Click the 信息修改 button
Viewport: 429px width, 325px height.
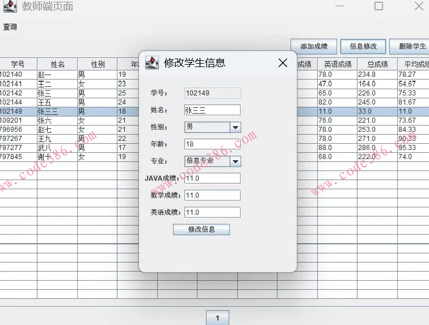(363, 47)
